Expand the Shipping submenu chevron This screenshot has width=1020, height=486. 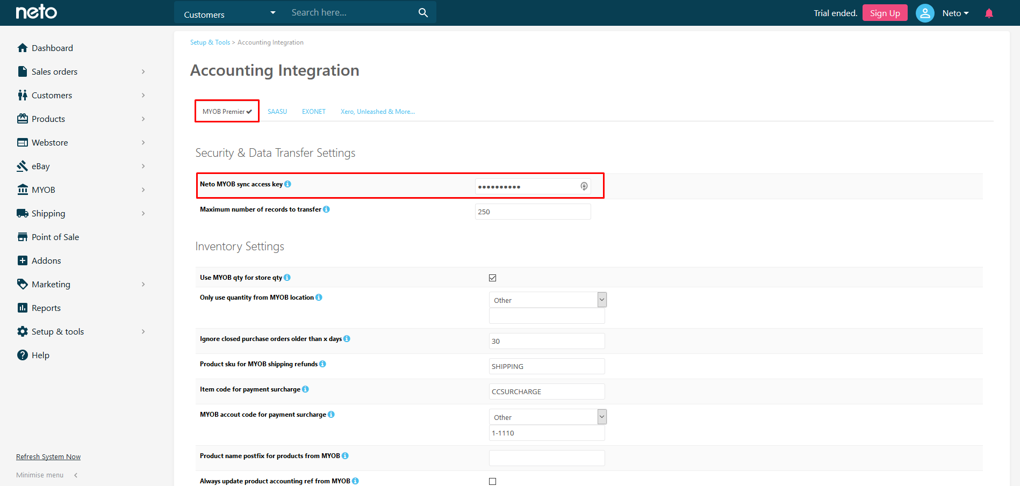143,213
